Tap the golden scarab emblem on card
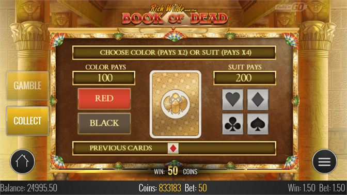Image resolution: width=347 pixels, height=195 pixels. [x=175, y=104]
